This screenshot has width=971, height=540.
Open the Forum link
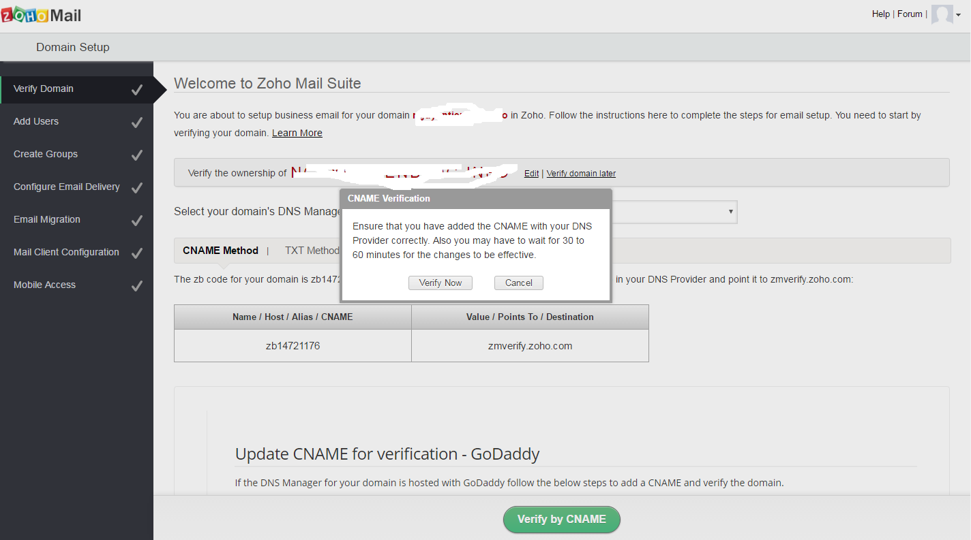[910, 14]
